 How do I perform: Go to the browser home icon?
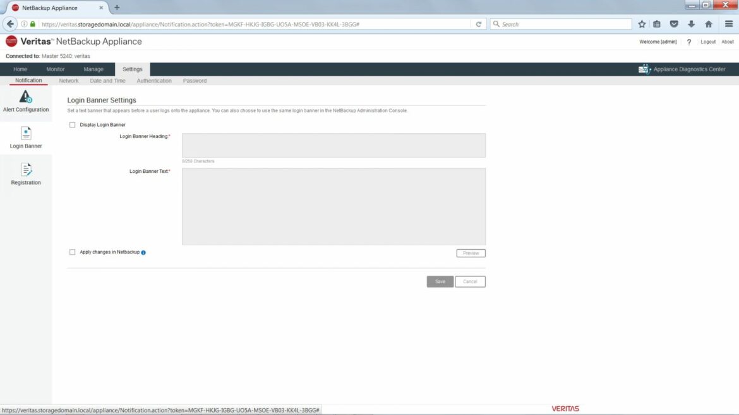coord(708,24)
